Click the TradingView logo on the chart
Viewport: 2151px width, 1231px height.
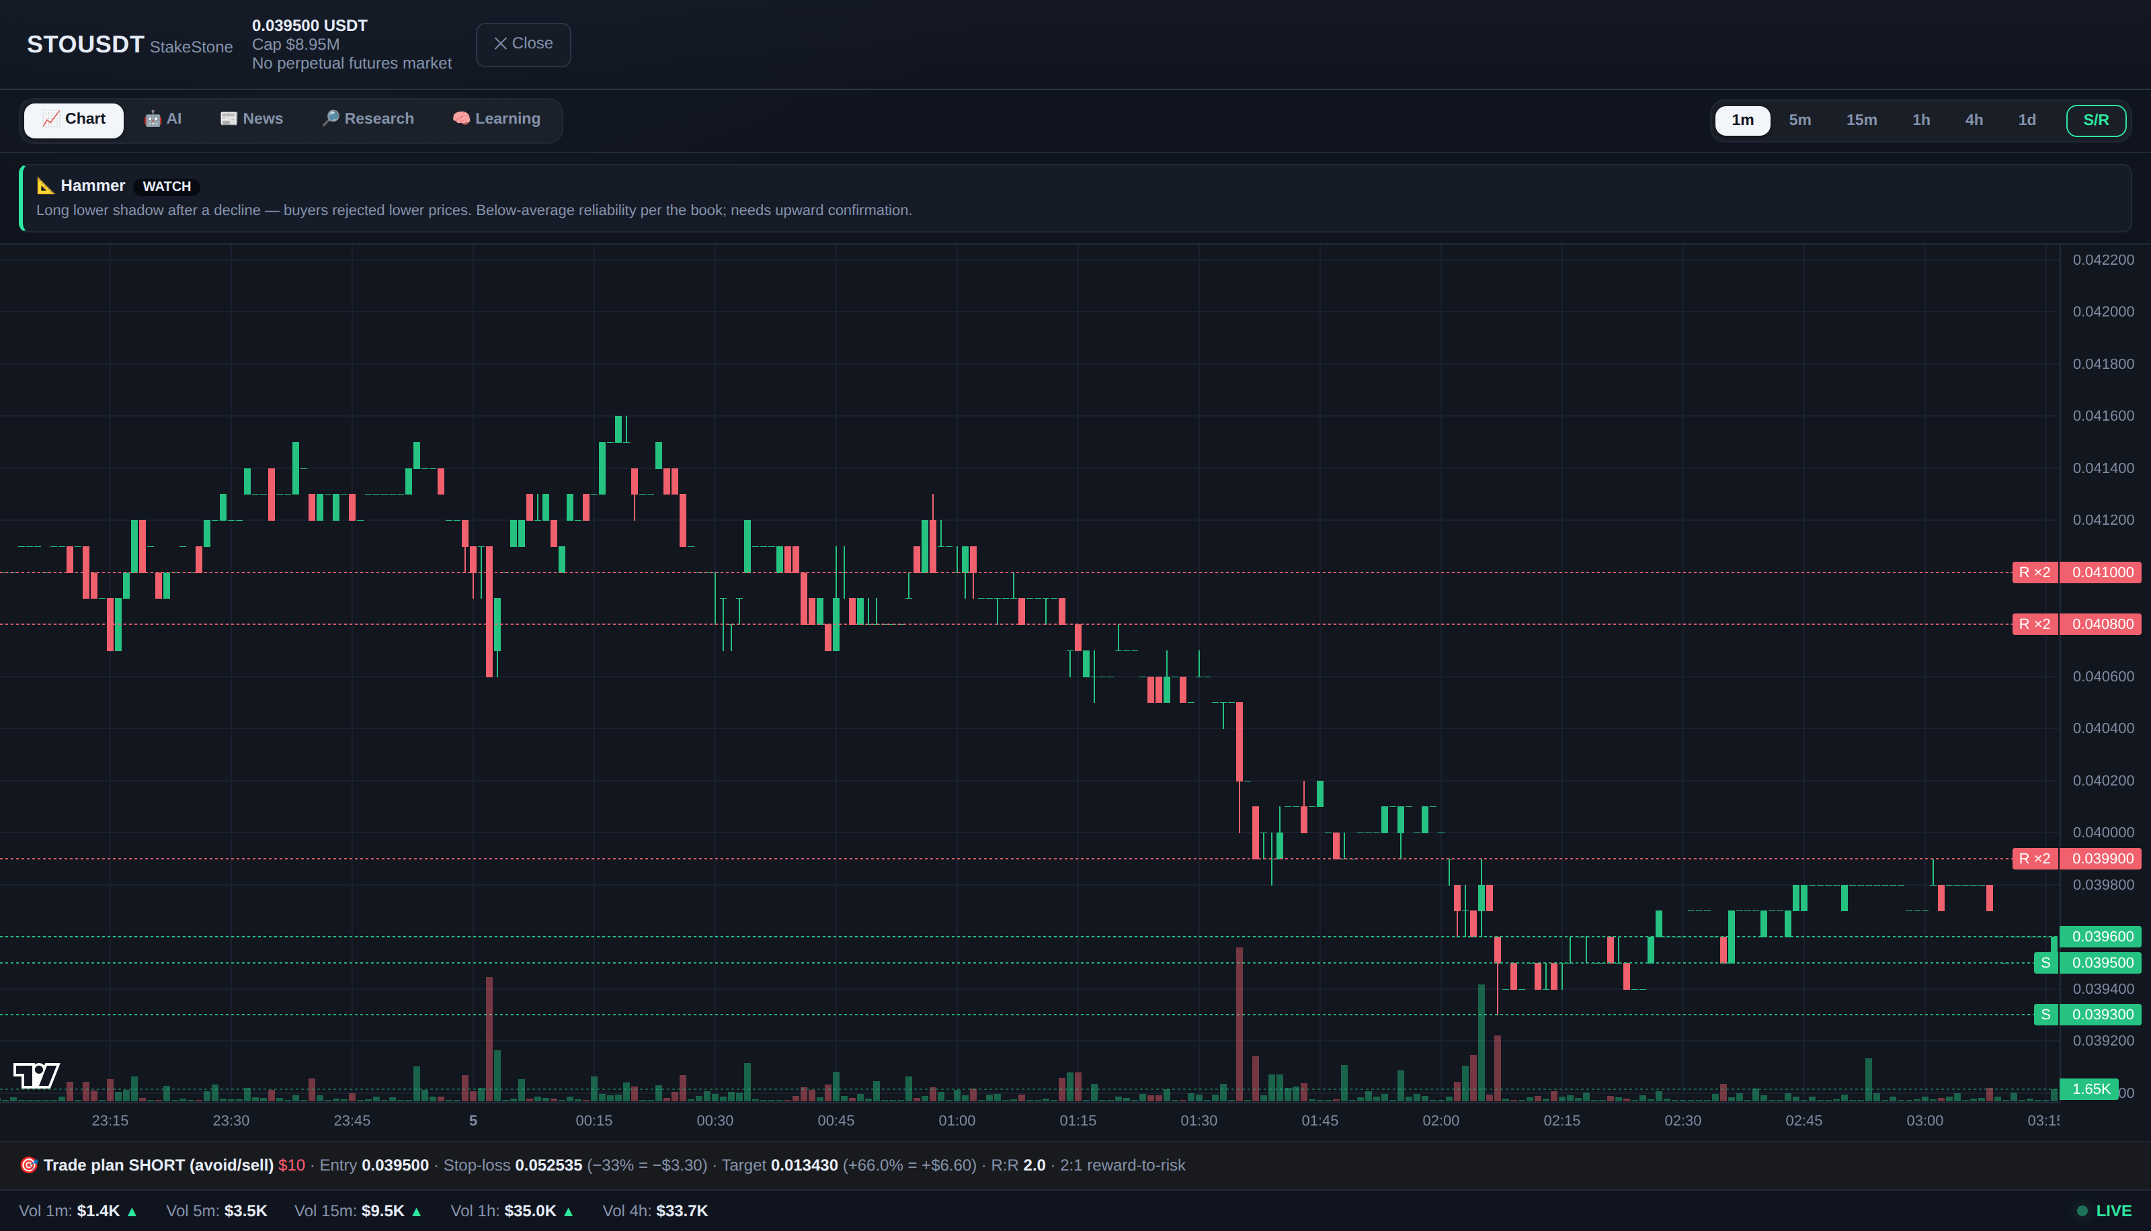tap(36, 1075)
